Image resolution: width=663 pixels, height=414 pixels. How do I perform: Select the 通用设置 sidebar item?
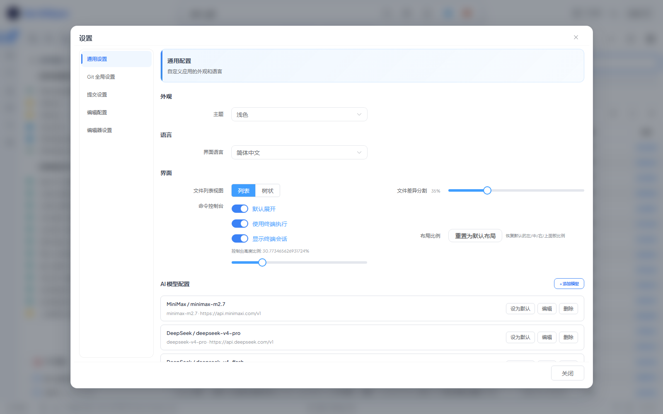pyautogui.click(x=116, y=59)
